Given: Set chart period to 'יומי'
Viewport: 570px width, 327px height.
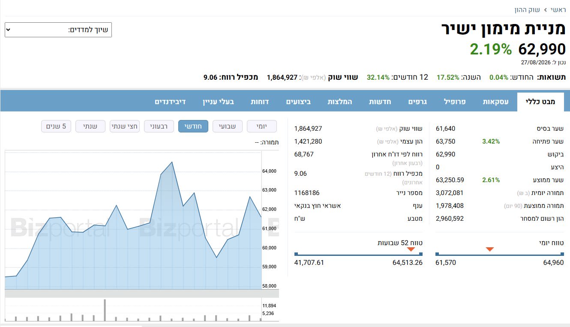Looking at the screenshot, I should coord(262,126).
